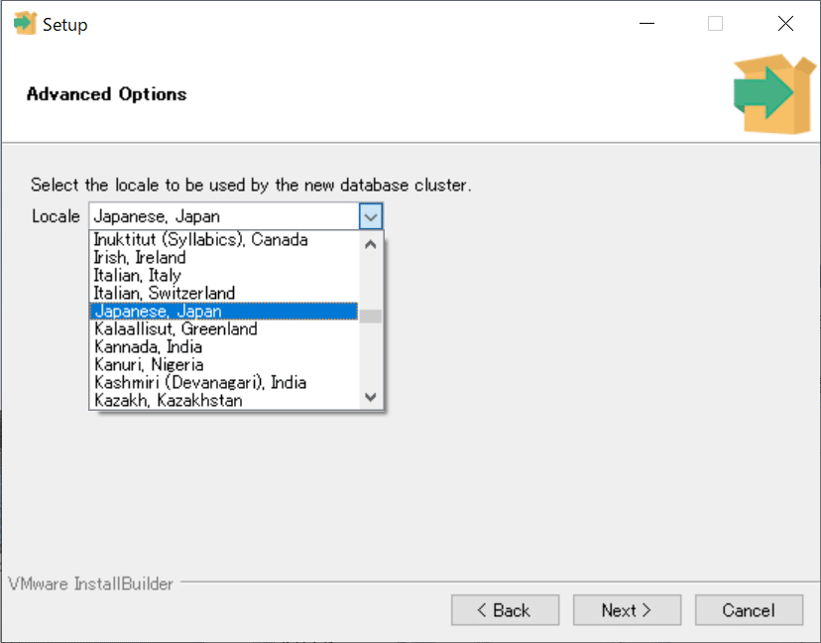Viewport: 821px width, 643px height.
Task: Select Kannada, India from list
Action: point(149,347)
